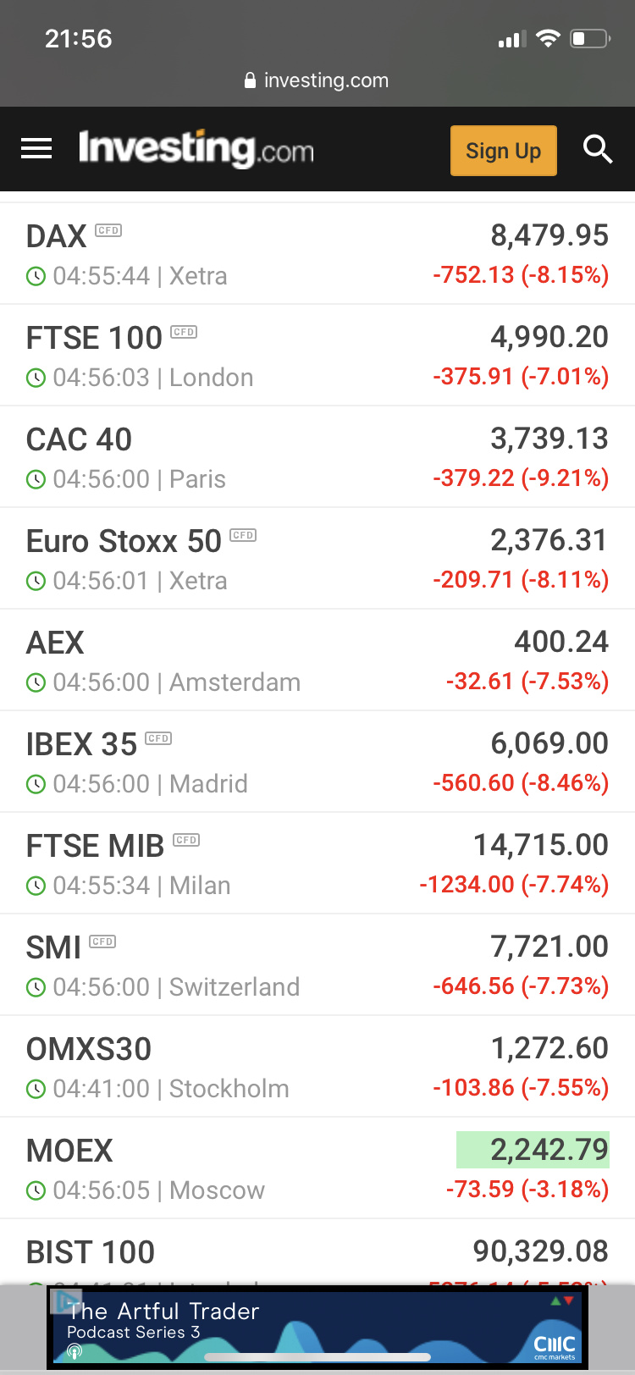The image size is (635, 1375).
Task: Open the BIST 100 index
Action: click(317, 1253)
